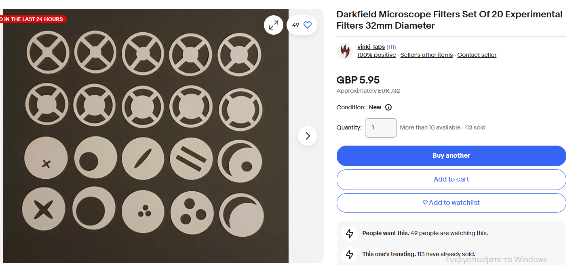Click lightning icon beside This one's trending
Image resolution: width=580 pixels, height=265 pixels.
click(x=350, y=254)
